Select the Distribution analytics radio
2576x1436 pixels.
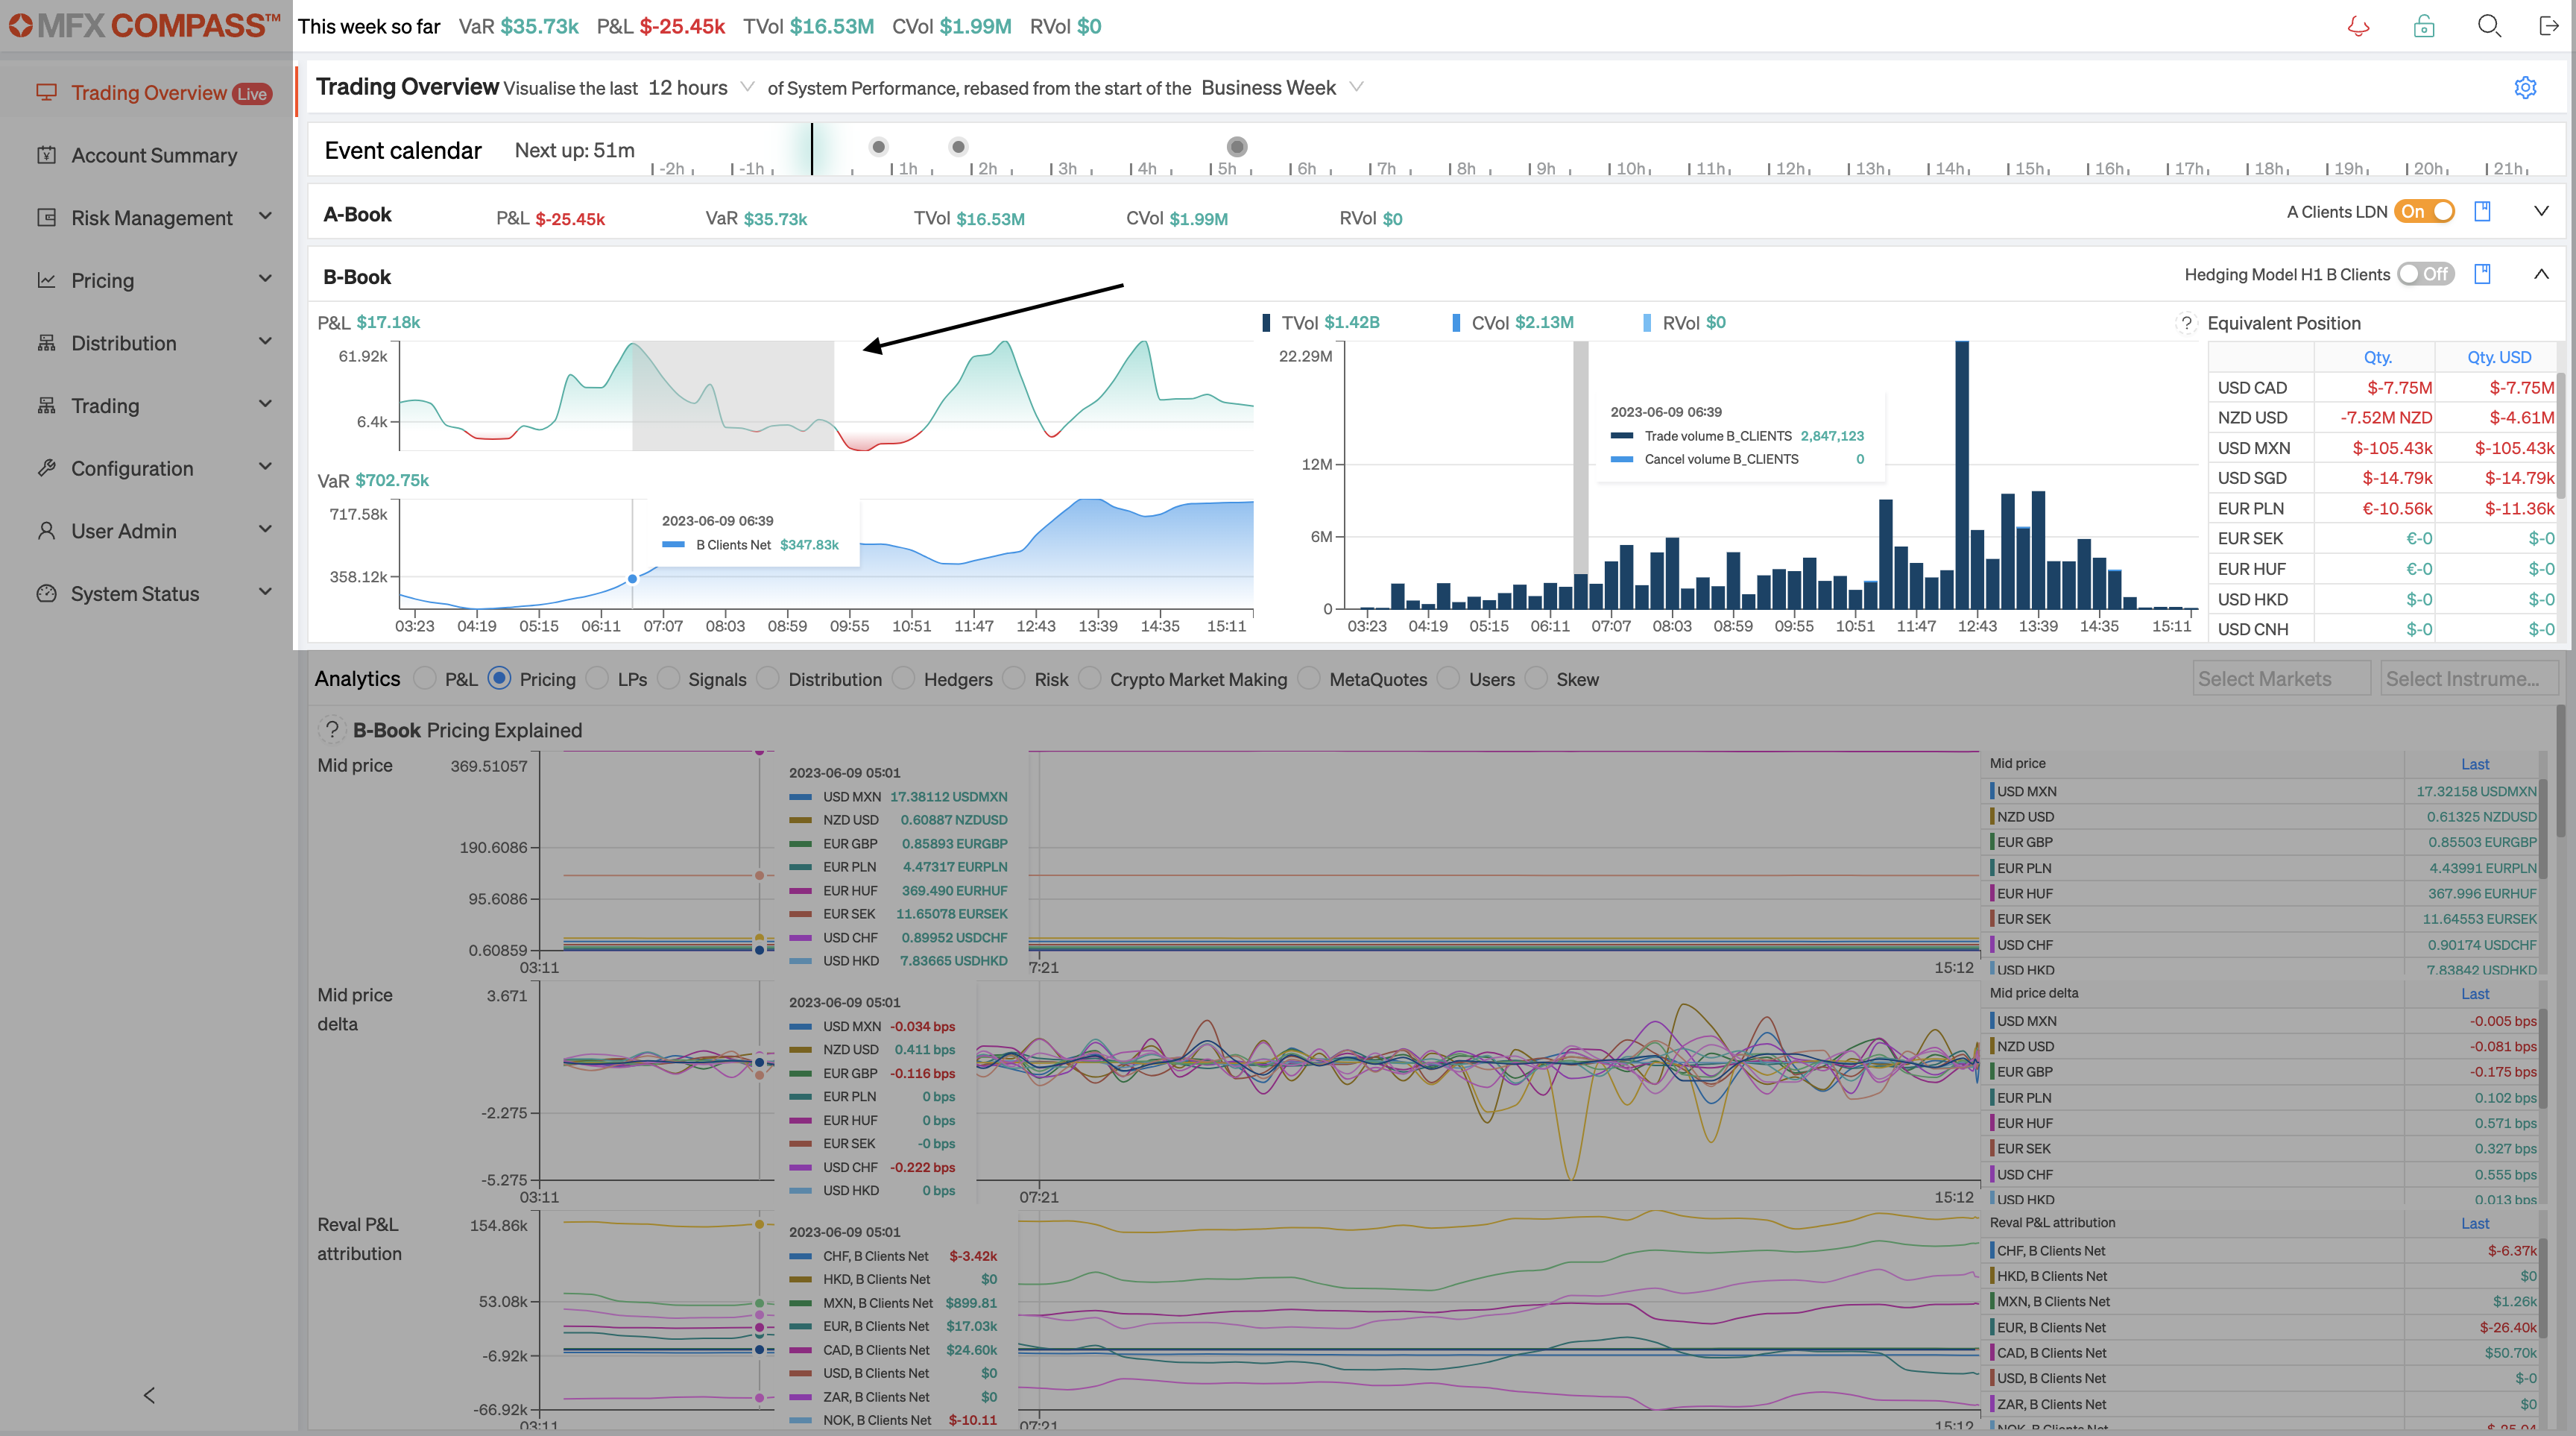(768, 678)
